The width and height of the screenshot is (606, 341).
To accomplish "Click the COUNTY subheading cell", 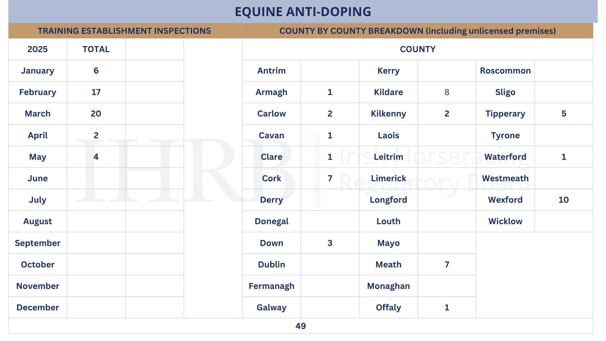I will point(418,49).
